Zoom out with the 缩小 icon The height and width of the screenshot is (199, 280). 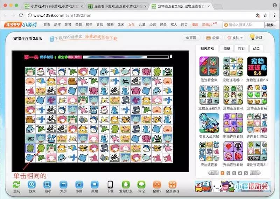[47, 185]
